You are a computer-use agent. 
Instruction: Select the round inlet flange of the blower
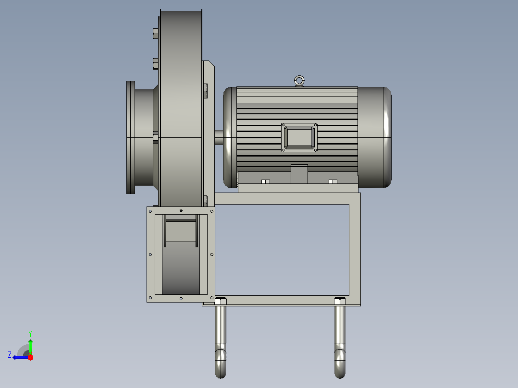[x=131, y=137]
